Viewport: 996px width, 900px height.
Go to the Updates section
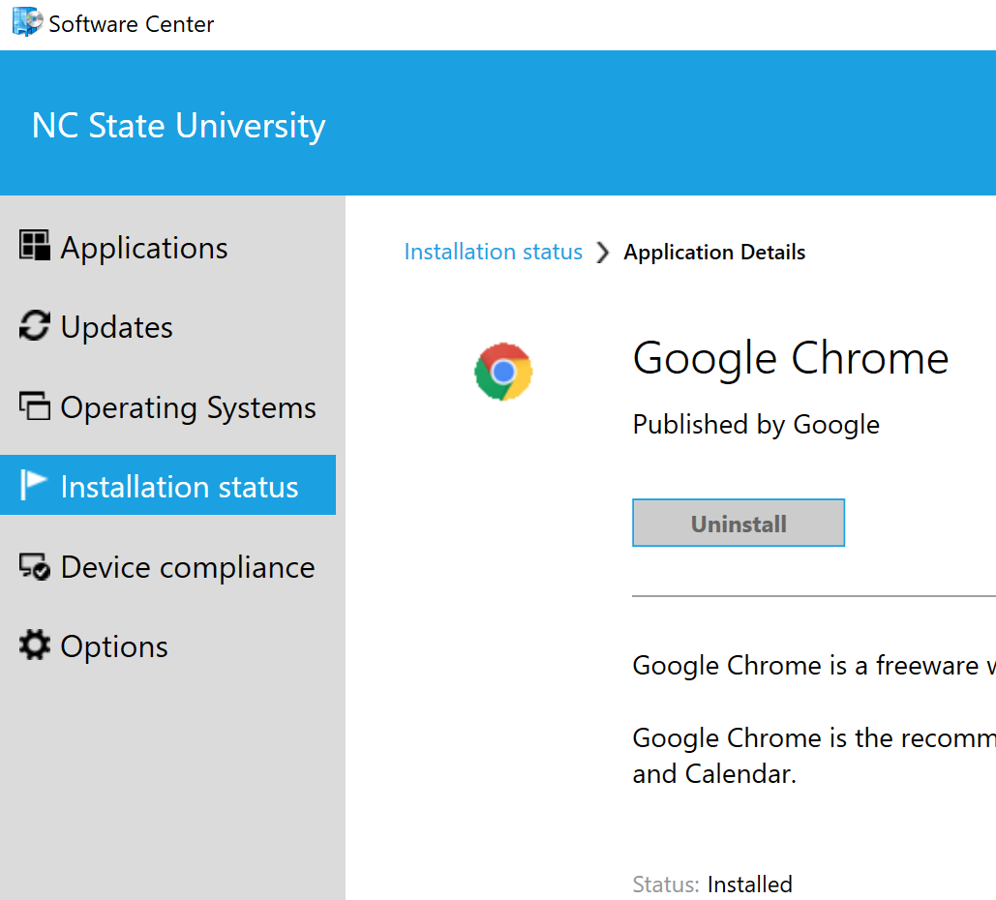click(x=167, y=326)
